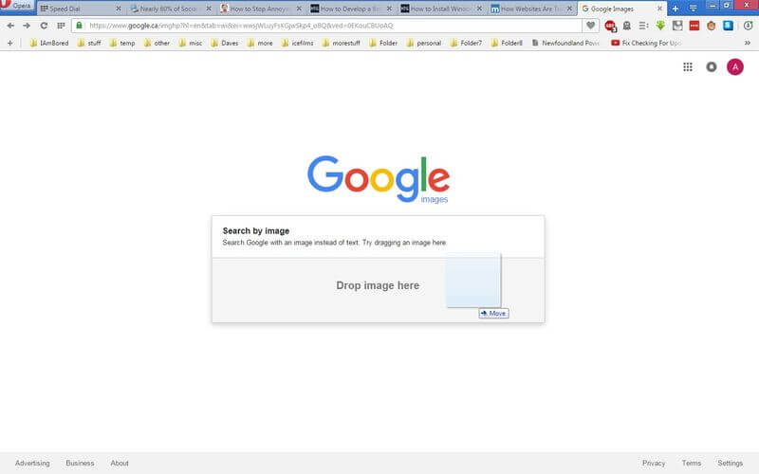759x474 pixels.
Task: Open Newfoundland Power bookmark
Action: (x=565, y=43)
